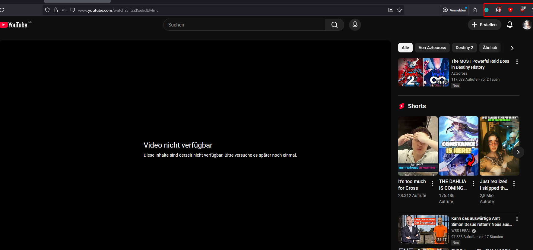Image resolution: width=533 pixels, height=250 pixels.
Task: Click the search magnifier button
Action: click(x=334, y=25)
